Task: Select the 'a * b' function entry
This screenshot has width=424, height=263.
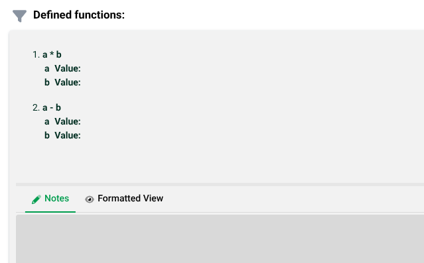Action: [52, 54]
